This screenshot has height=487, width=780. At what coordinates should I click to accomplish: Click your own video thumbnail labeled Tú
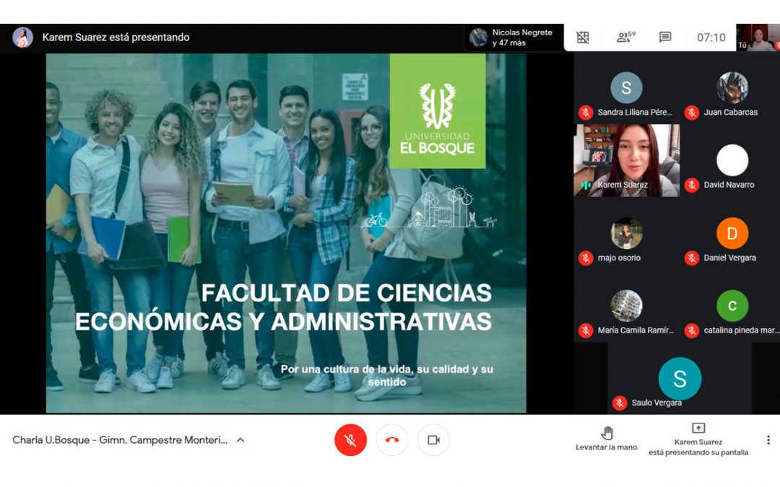(x=758, y=38)
